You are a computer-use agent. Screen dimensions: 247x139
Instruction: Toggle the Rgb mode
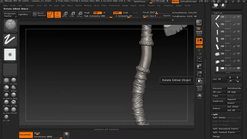pos(97,13)
